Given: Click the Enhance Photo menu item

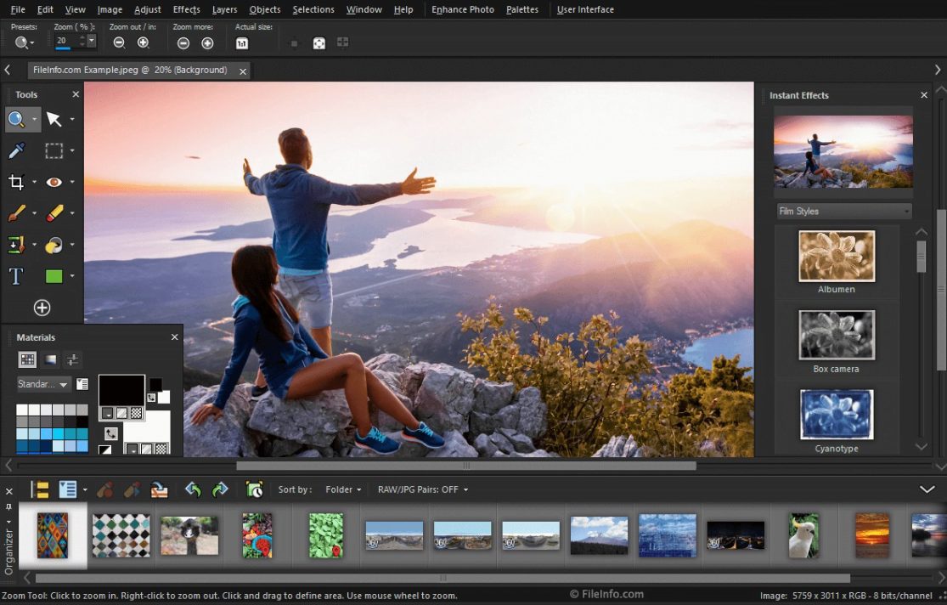Looking at the screenshot, I should [462, 9].
